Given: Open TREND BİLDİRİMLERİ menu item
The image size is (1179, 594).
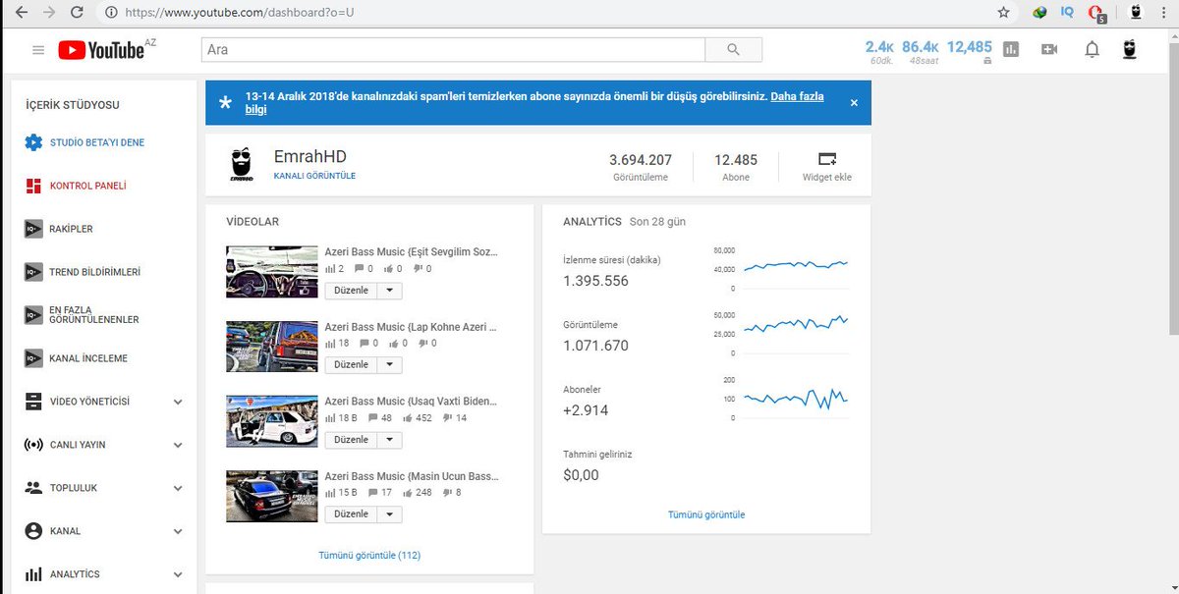Looking at the screenshot, I should click(x=95, y=273).
